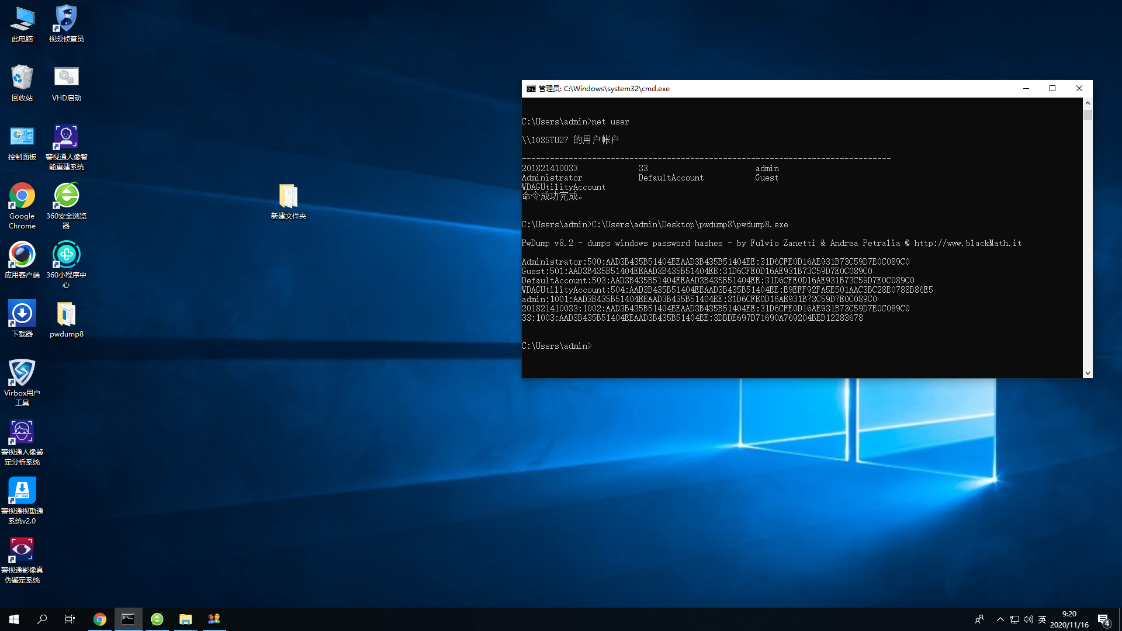
Task: Select the Google Chrome desktop shortcut
Action: tap(22, 197)
